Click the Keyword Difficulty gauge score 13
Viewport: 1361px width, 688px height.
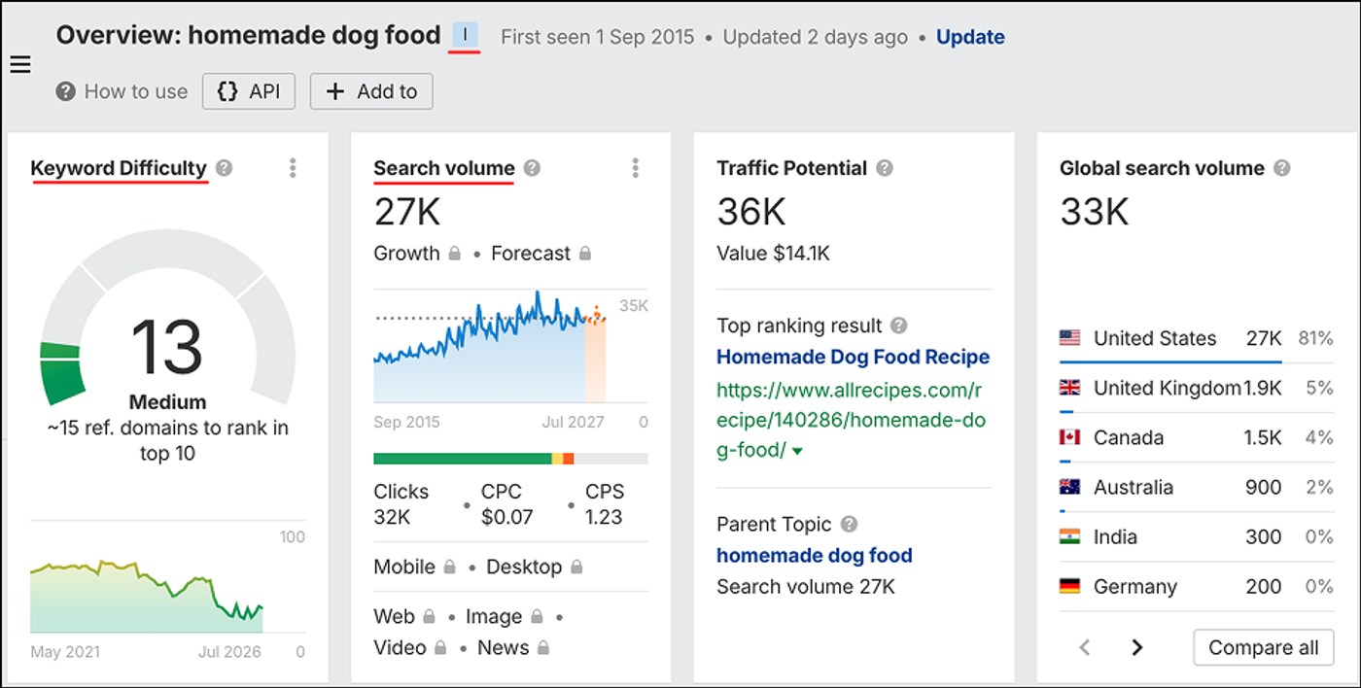[x=167, y=347]
